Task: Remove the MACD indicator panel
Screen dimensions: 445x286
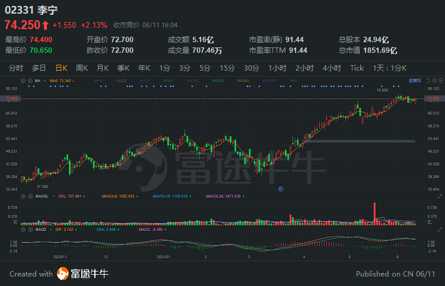Action: point(31,229)
